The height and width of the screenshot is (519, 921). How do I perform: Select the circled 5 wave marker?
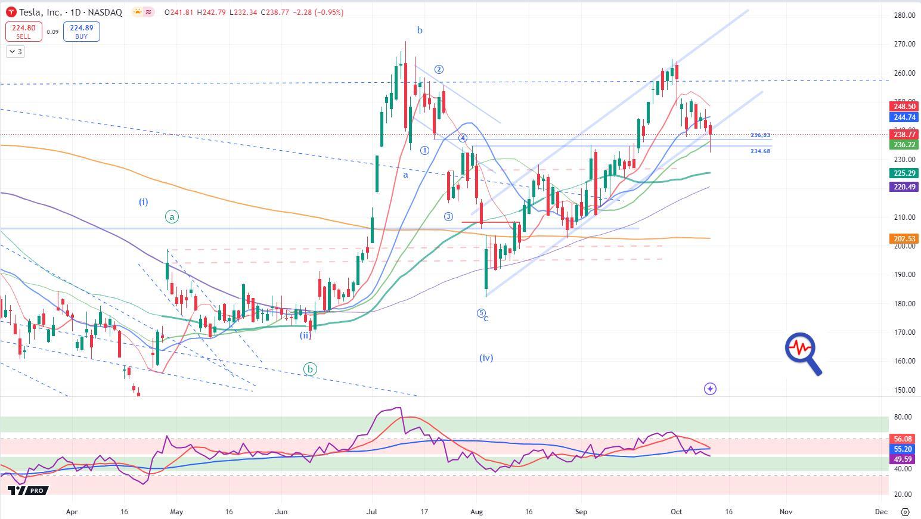[480, 313]
